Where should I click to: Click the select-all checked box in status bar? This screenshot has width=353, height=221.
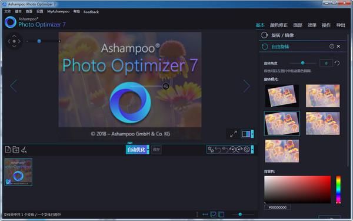pos(213,215)
